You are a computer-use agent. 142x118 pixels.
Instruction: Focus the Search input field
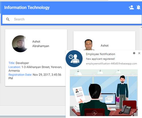[72, 19]
